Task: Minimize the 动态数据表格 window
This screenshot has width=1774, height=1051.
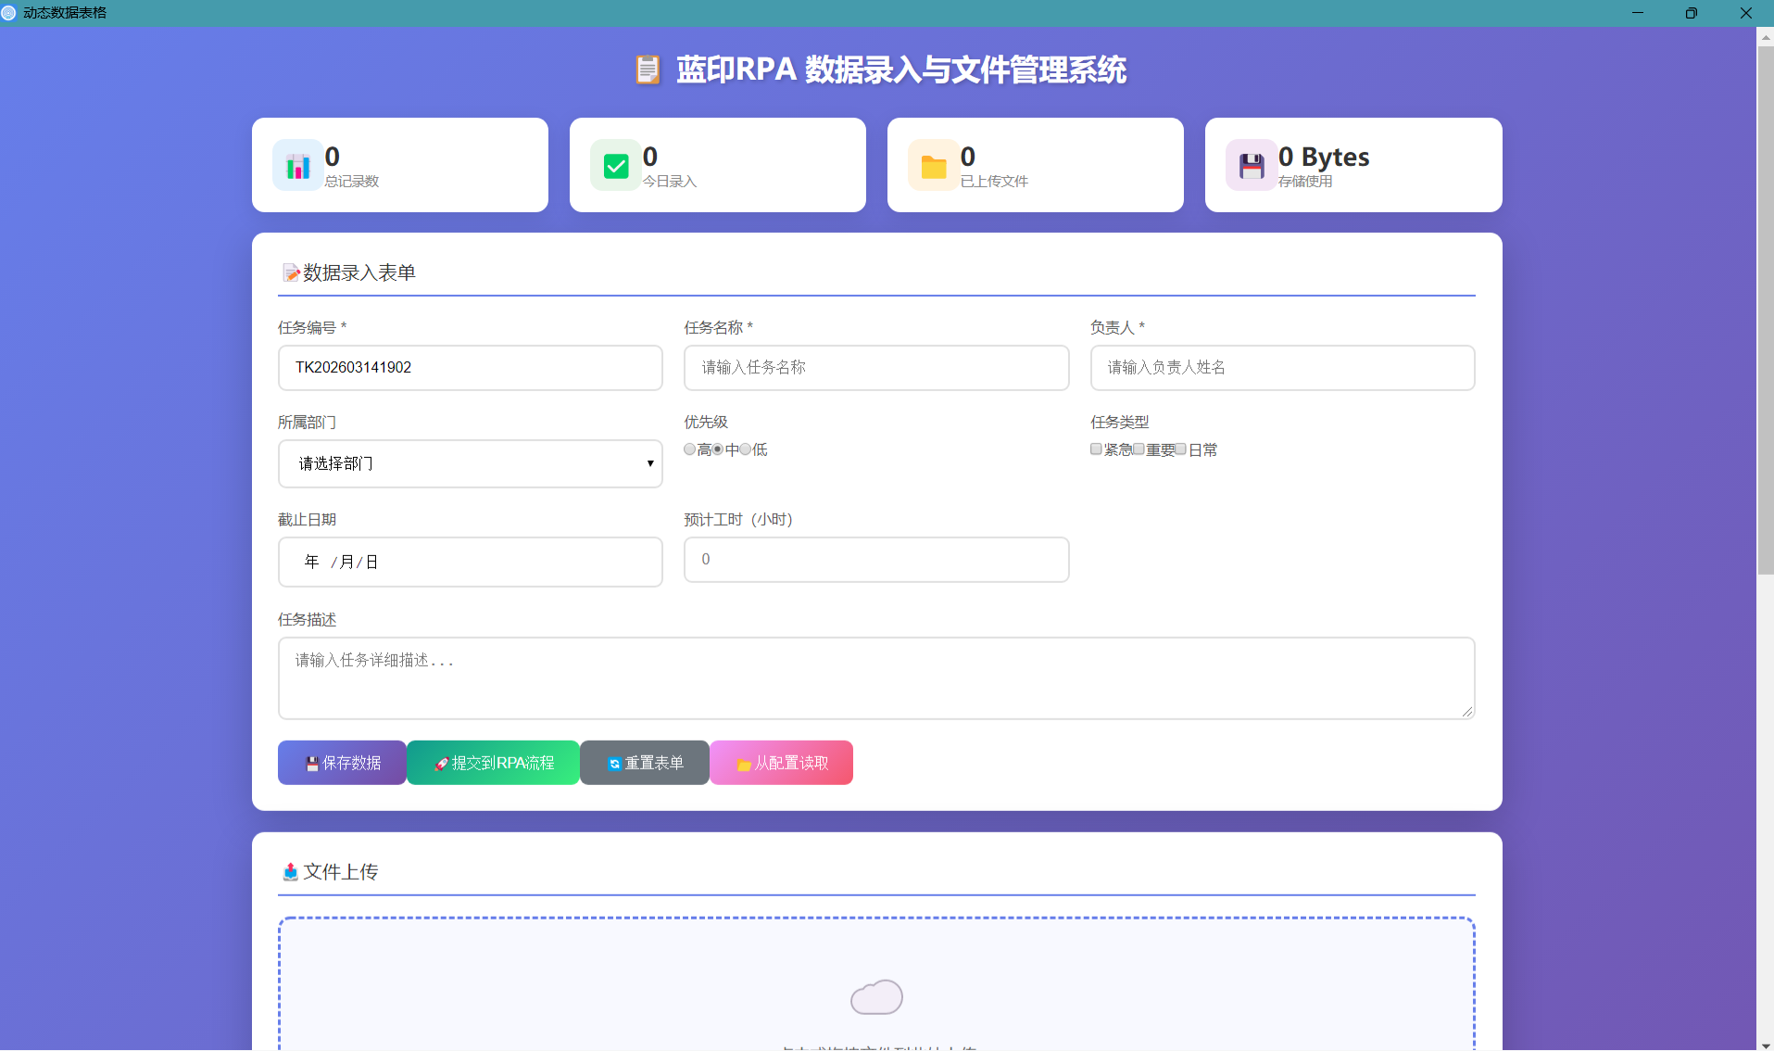Action: (x=1638, y=13)
